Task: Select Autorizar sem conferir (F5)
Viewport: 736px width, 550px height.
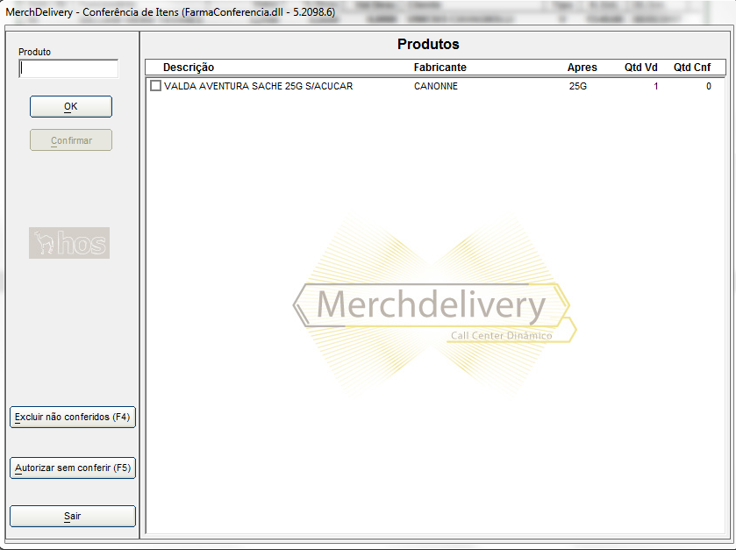Action: (73, 468)
